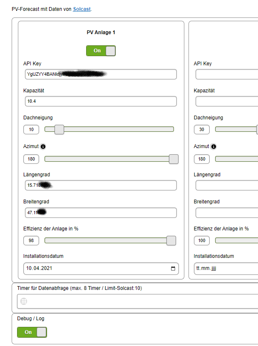Click the second system's Effizienz slider track
258x346 pixels.
(x=237, y=240)
